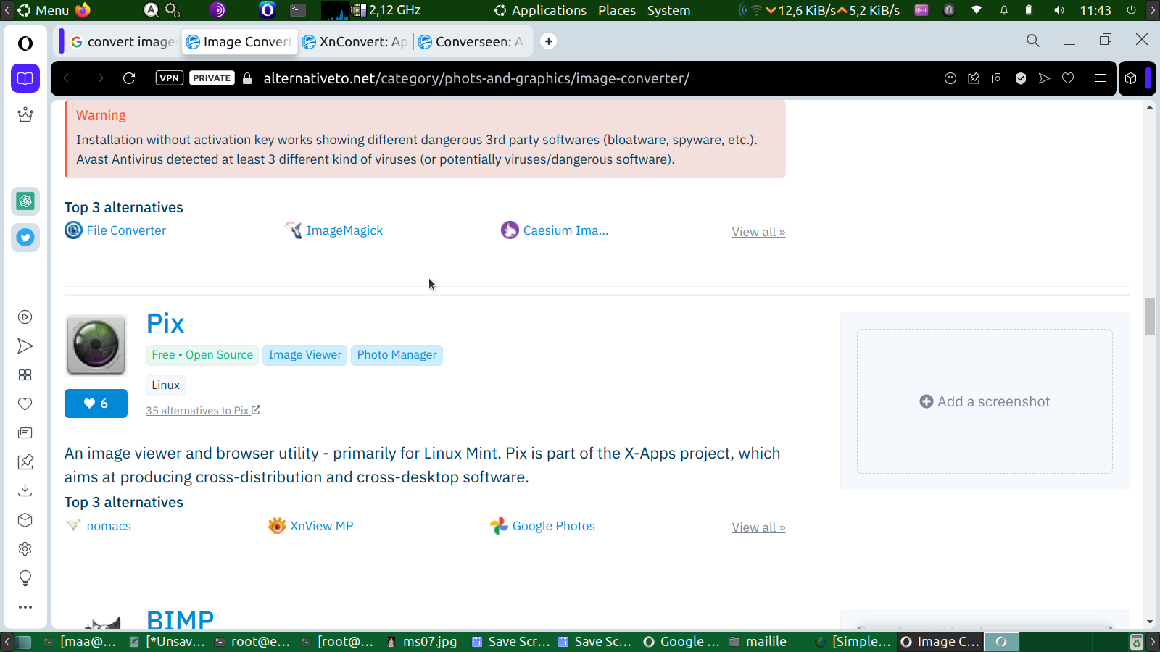Image resolution: width=1160 pixels, height=652 pixels.
Task: Click the Free • Open Source tag
Action: 202,355
